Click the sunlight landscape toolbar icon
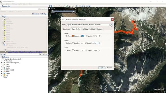Viewport: 166px width, 93px height. pyautogui.click(x=70, y=6)
